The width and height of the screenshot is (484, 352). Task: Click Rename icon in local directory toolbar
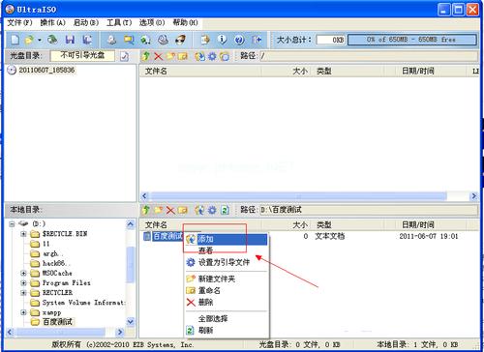183,210
